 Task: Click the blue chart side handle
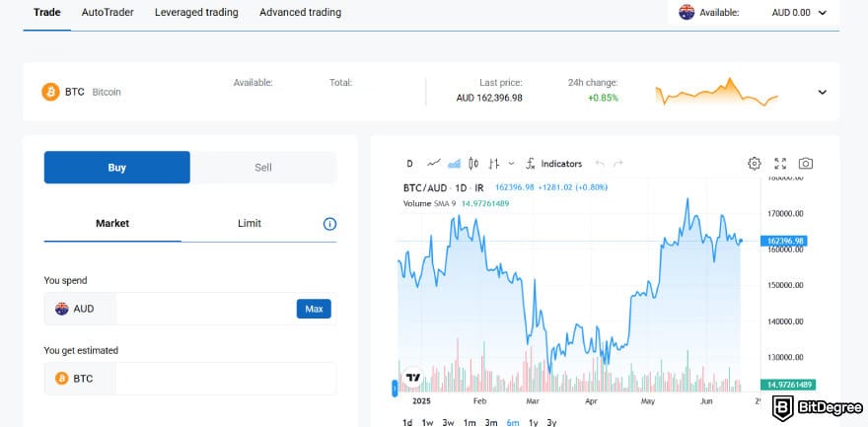(x=395, y=388)
